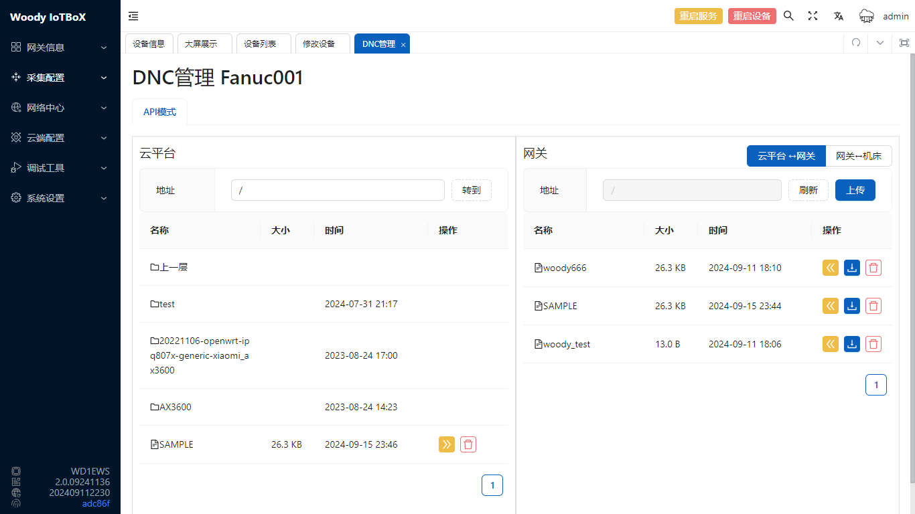Select the API模式 tab
Viewport: 915px width, 514px height.
159,112
